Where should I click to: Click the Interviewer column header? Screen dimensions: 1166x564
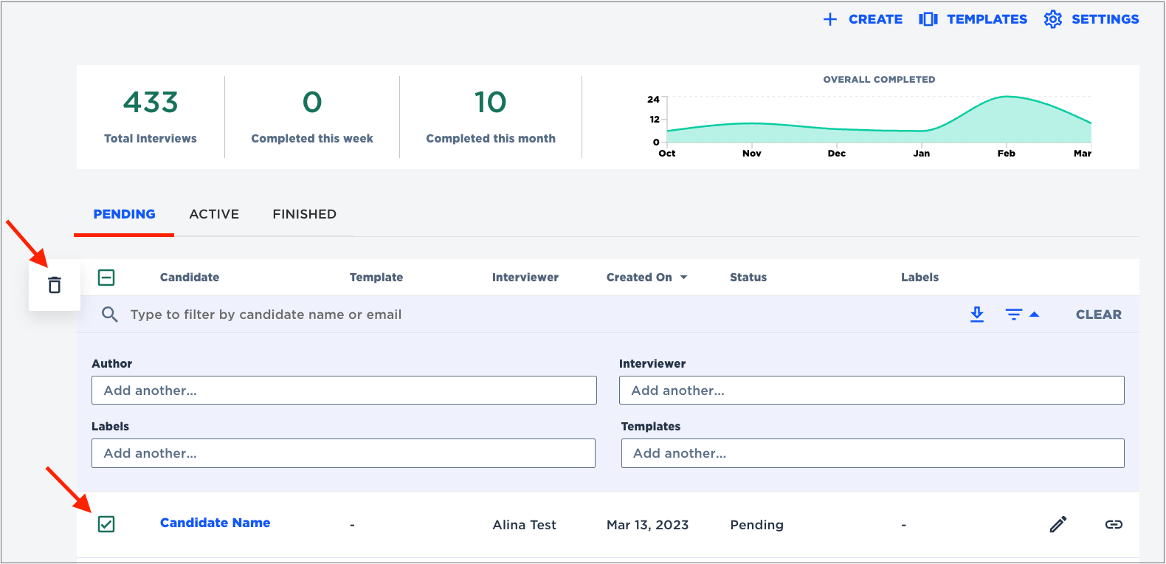(x=525, y=278)
